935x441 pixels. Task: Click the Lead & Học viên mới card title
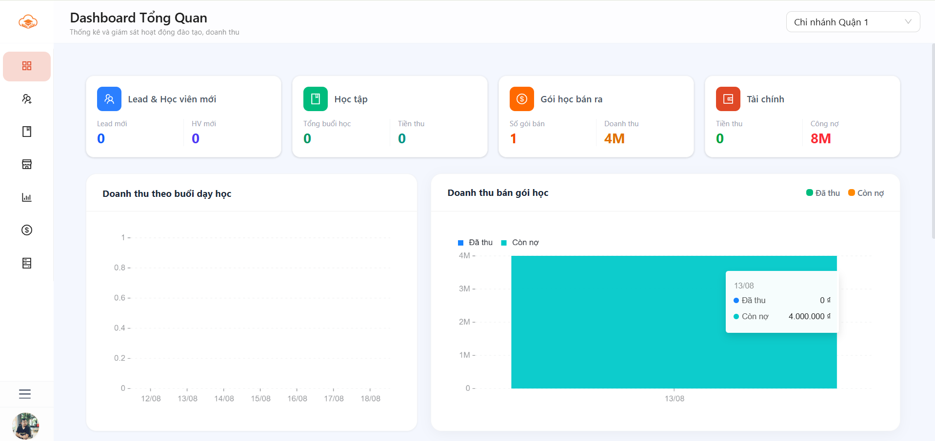click(x=172, y=99)
